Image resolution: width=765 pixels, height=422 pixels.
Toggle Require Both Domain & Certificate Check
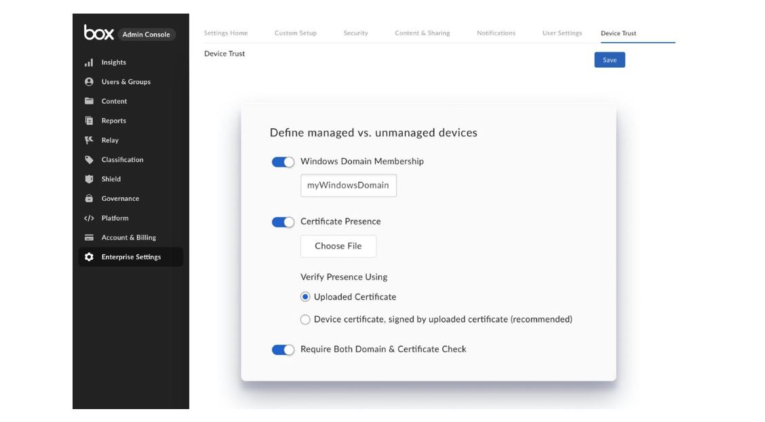coord(283,350)
